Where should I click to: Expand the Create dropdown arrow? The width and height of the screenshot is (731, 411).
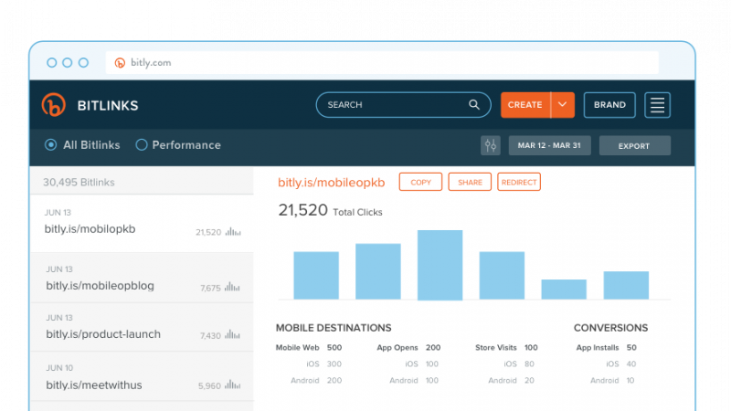pyautogui.click(x=563, y=105)
